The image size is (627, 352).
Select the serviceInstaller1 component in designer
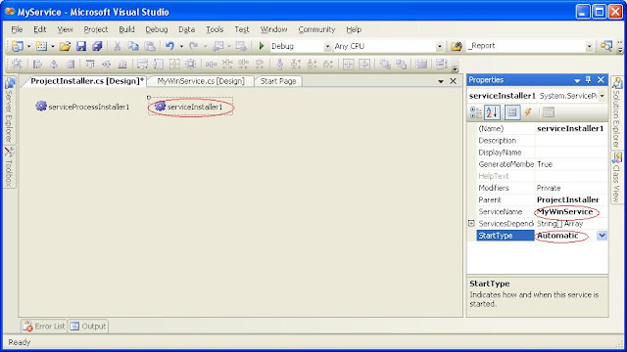coord(190,107)
